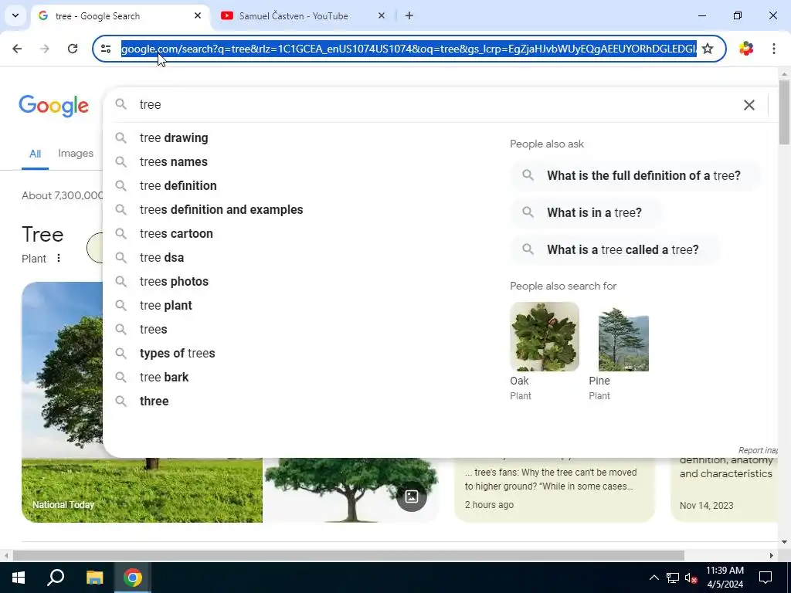This screenshot has width=791, height=593.
Task: Click the vertical scrollbar down arrow
Action: [784, 542]
